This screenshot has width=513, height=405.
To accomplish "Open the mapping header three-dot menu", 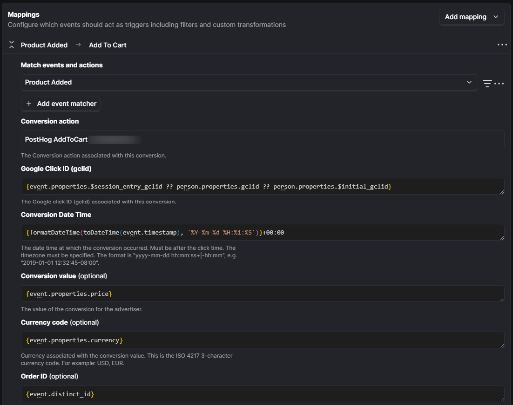I will [502, 45].
